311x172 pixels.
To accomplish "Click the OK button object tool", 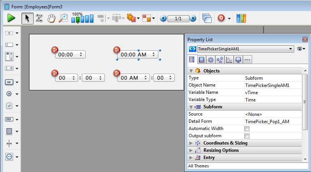I will coord(9,82).
